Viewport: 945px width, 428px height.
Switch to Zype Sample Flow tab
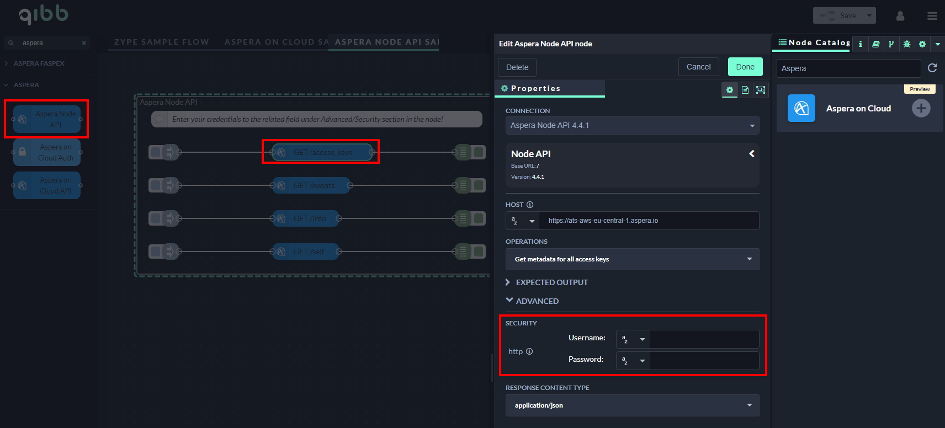161,42
